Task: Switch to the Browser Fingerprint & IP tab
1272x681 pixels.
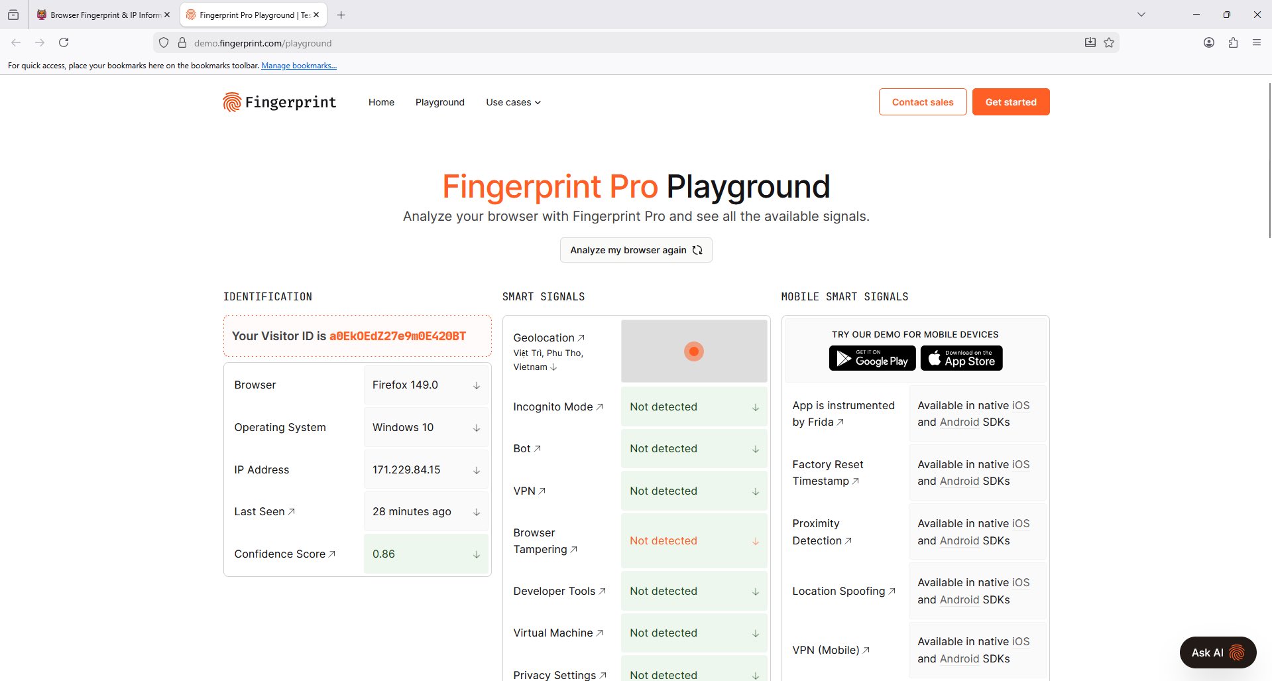Action: (99, 15)
